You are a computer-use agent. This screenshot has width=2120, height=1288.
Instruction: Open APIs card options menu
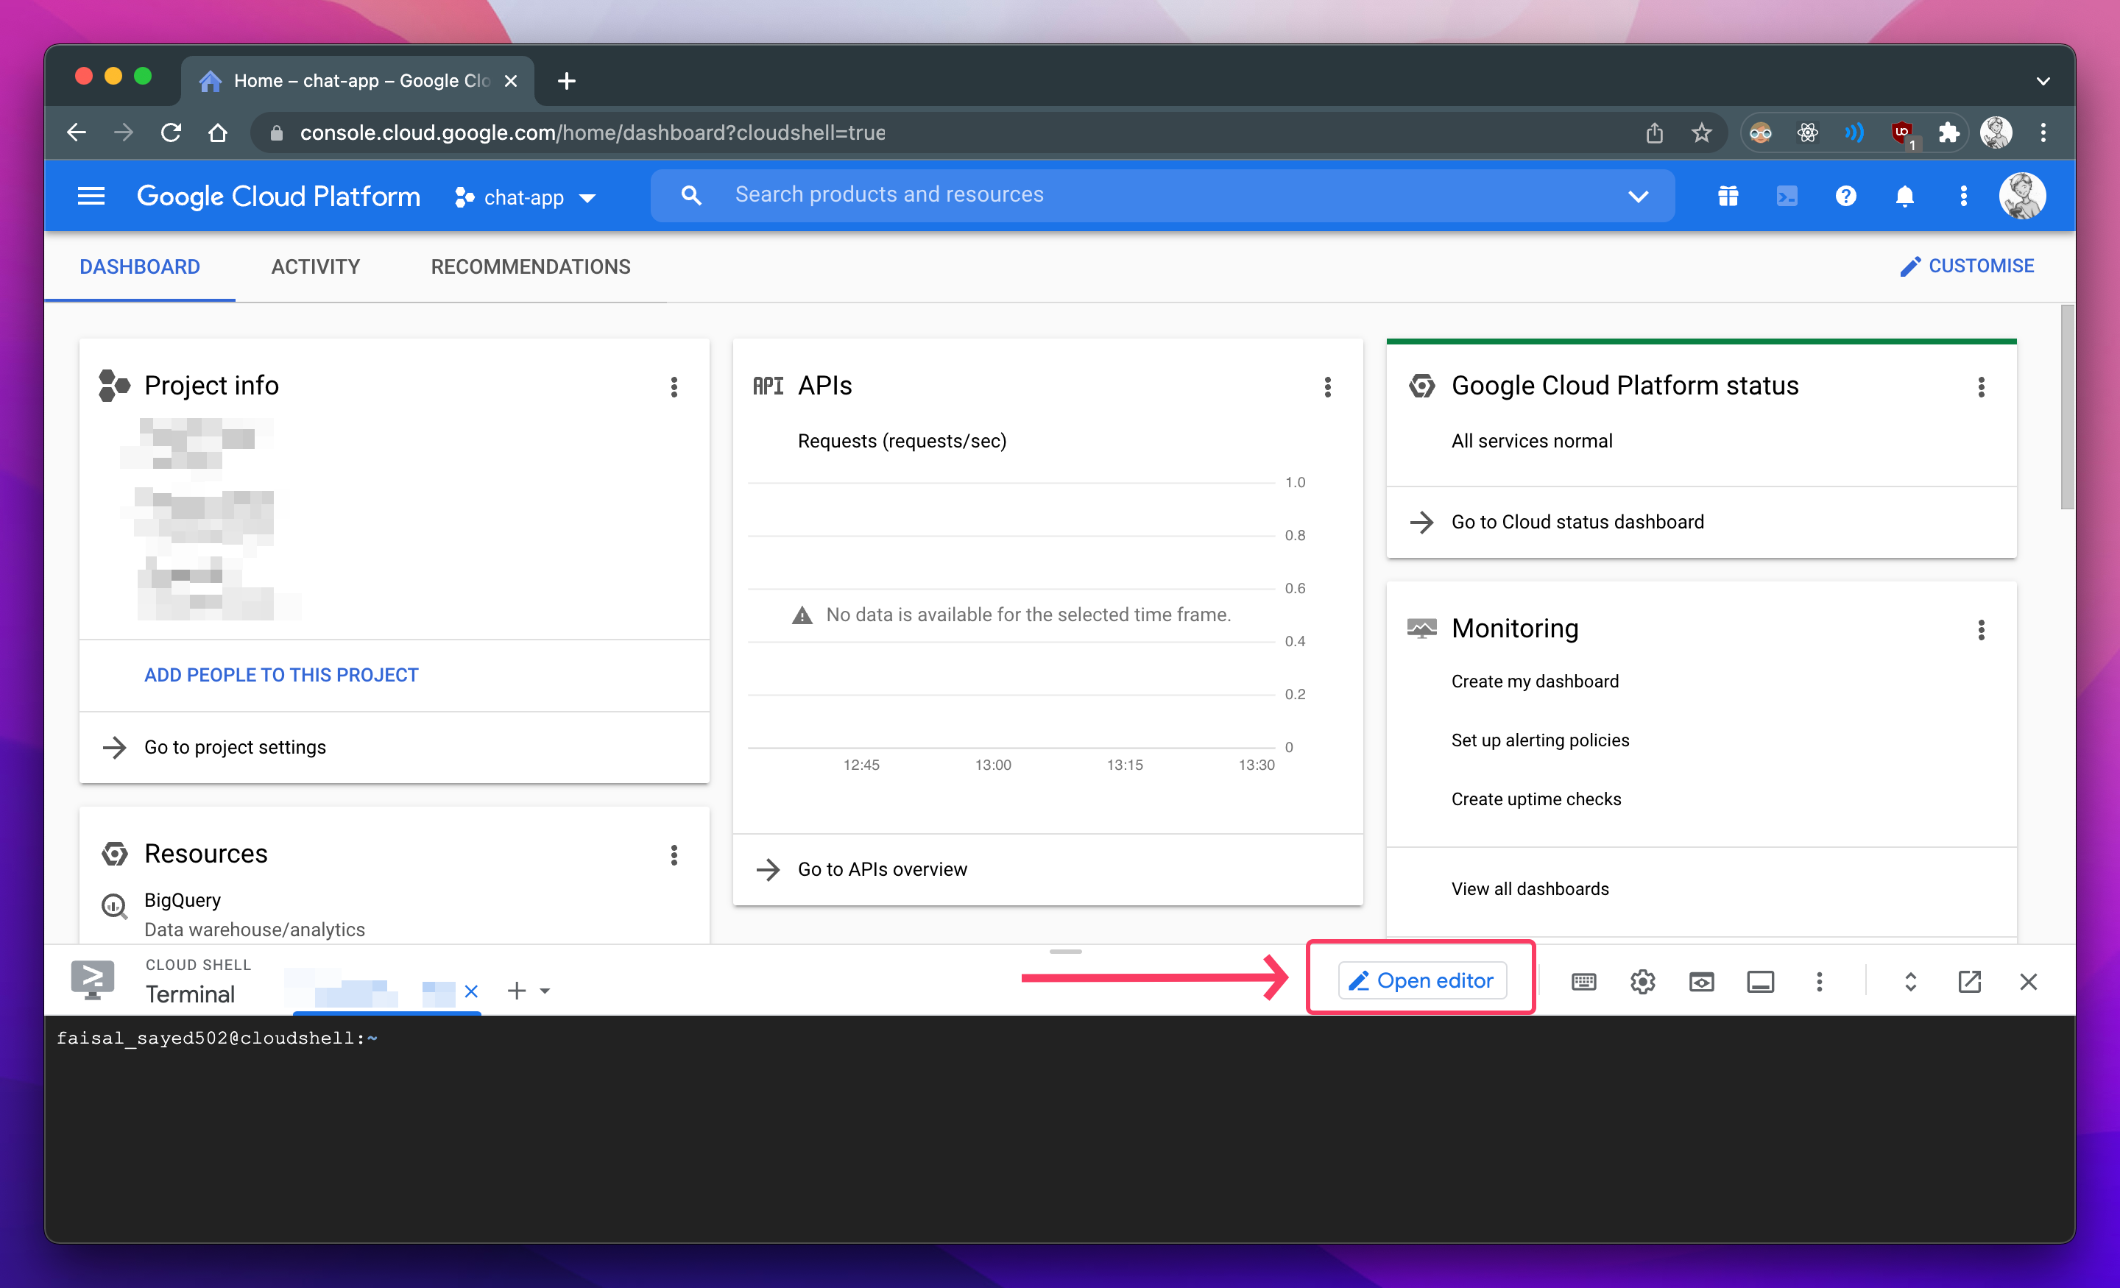pos(1328,387)
